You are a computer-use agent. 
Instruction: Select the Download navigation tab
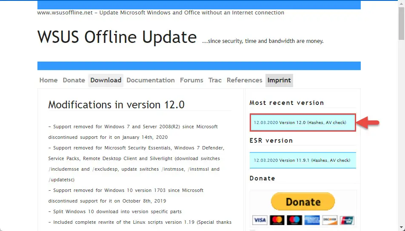pyautogui.click(x=106, y=80)
